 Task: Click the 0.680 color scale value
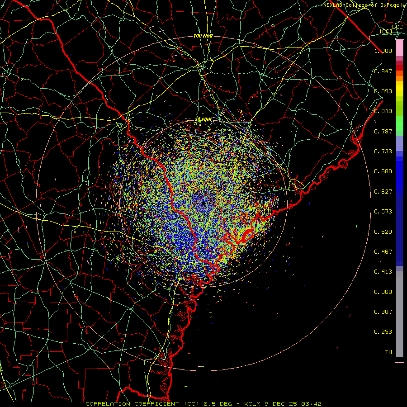coord(383,171)
